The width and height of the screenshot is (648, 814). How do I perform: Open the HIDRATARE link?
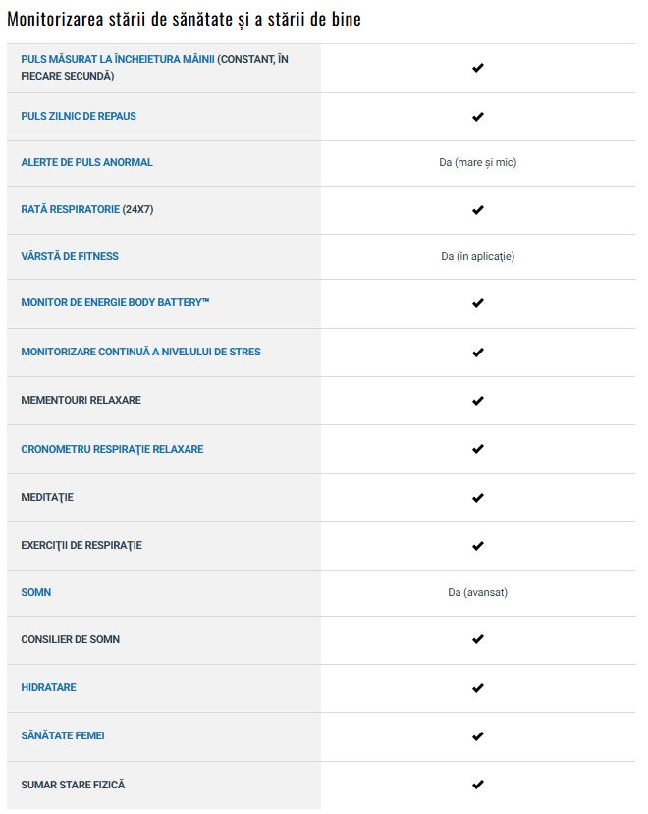(x=48, y=688)
